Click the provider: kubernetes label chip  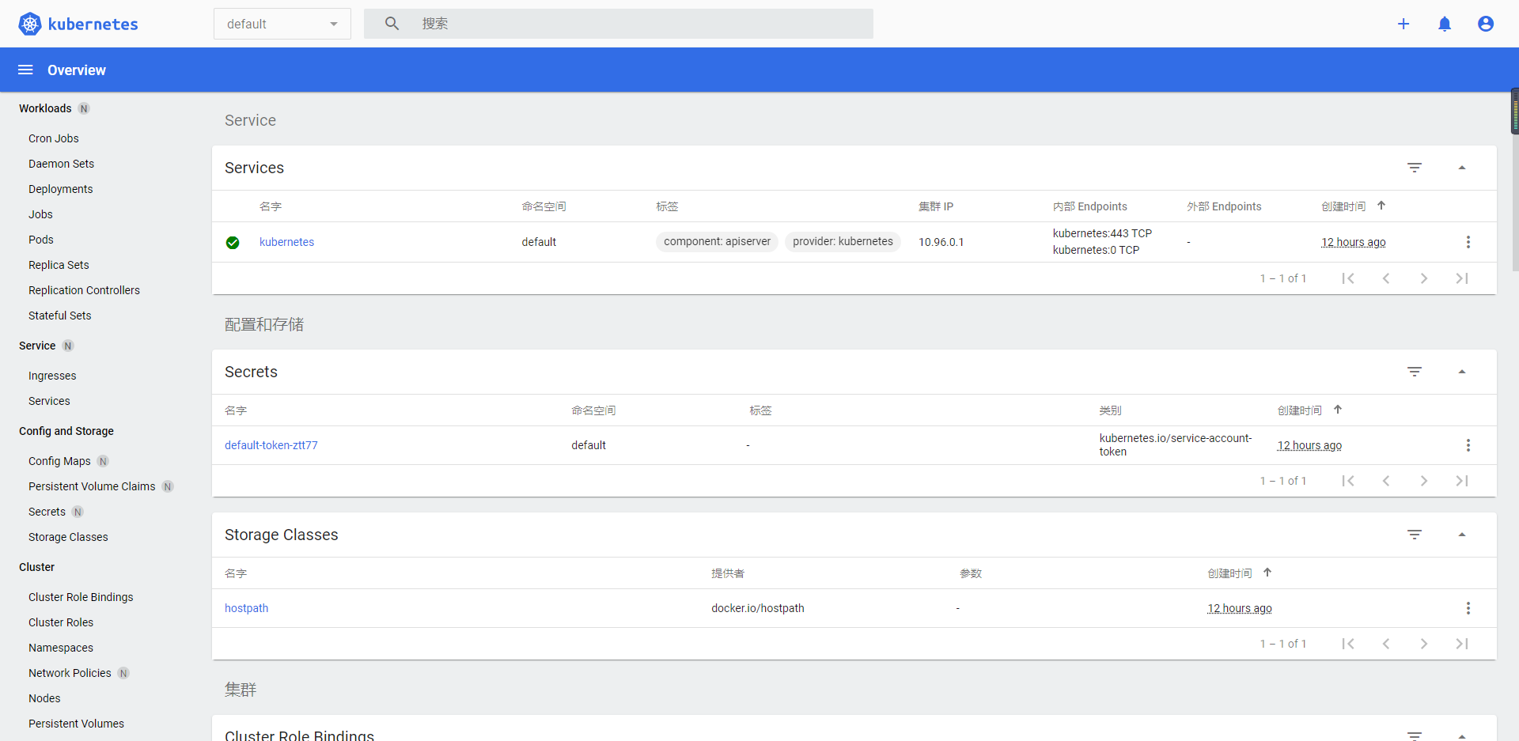843,241
